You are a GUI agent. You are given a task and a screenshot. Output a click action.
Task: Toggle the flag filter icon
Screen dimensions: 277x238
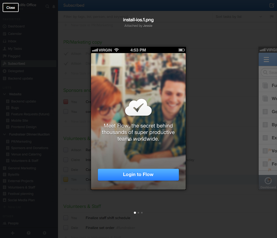pos(272,17)
